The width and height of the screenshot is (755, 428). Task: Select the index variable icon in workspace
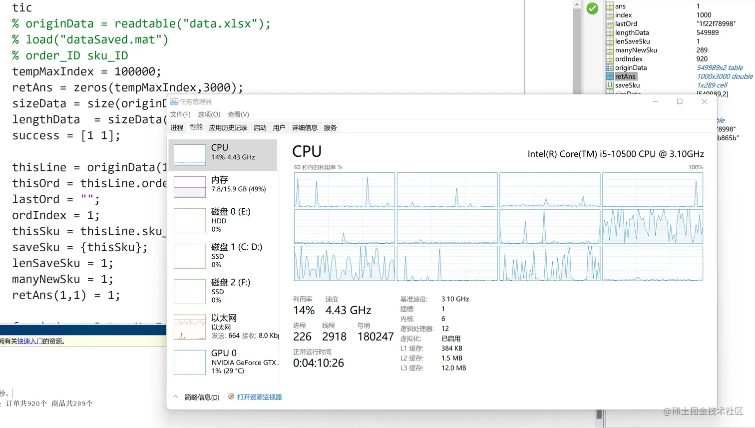pos(610,15)
